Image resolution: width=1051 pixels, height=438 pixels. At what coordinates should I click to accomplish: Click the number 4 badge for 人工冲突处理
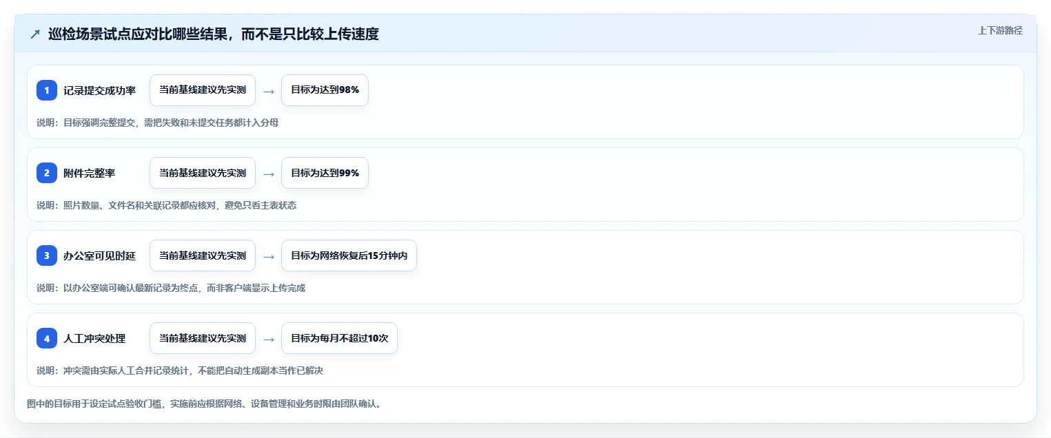[47, 338]
